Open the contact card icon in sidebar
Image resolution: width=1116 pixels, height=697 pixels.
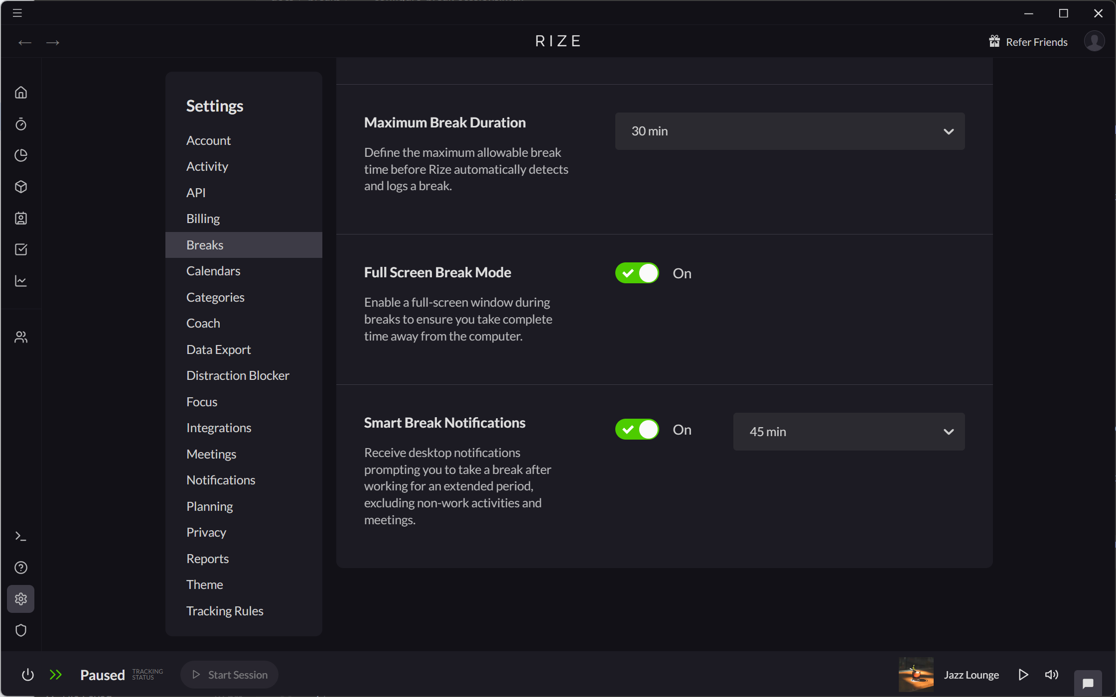[x=21, y=218]
